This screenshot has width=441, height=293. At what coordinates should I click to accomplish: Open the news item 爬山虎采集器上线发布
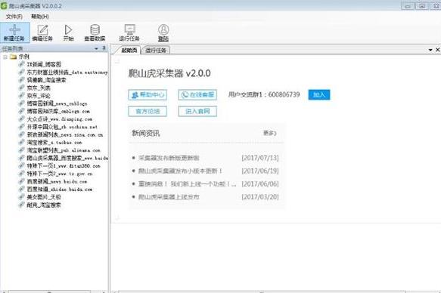(169, 197)
